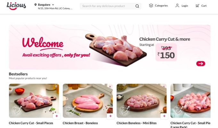Click the red arrow button on welcome banner
Viewport: 218px width, 128px height.
pyautogui.click(x=201, y=63)
